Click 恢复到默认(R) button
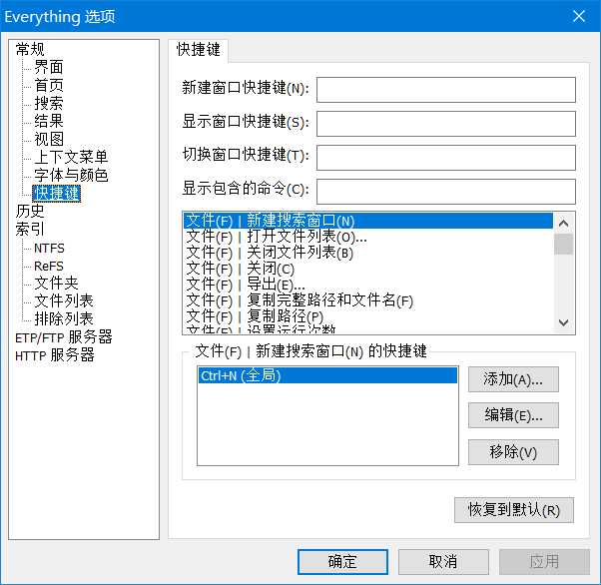 [x=514, y=510]
